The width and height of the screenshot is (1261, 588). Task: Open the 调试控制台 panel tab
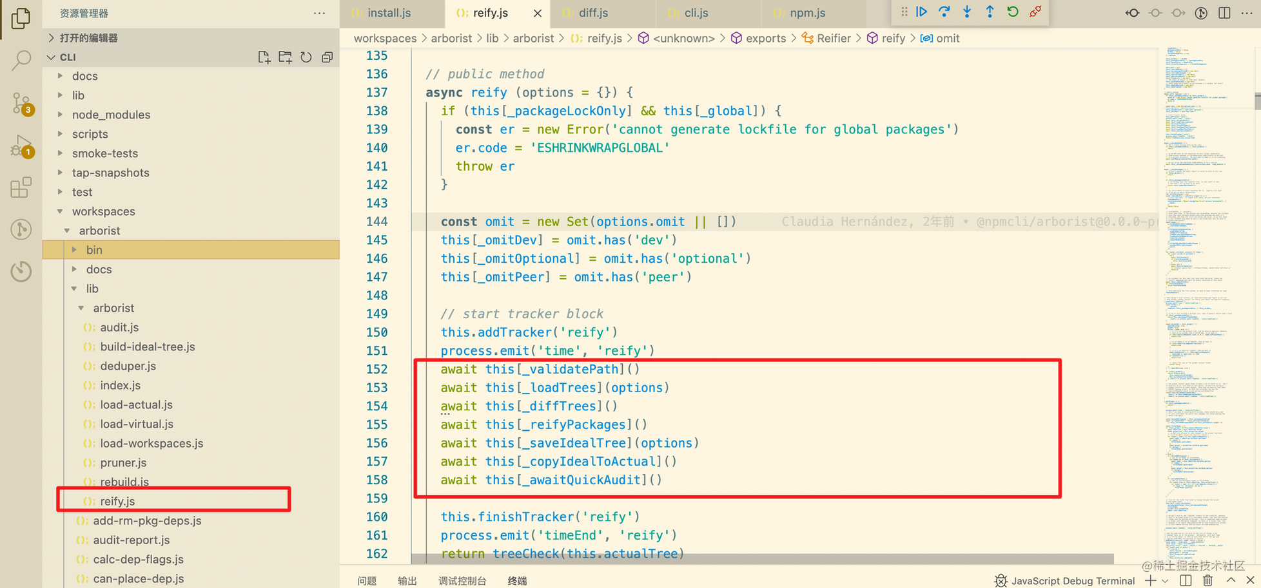(x=462, y=580)
